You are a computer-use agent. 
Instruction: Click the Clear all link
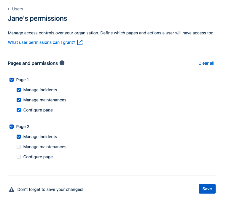click(x=206, y=63)
